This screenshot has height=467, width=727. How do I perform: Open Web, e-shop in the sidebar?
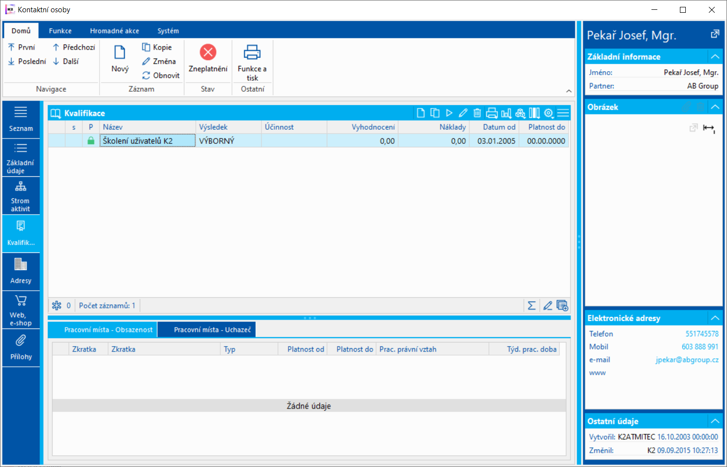pyautogui.click(x=21, y=310)
